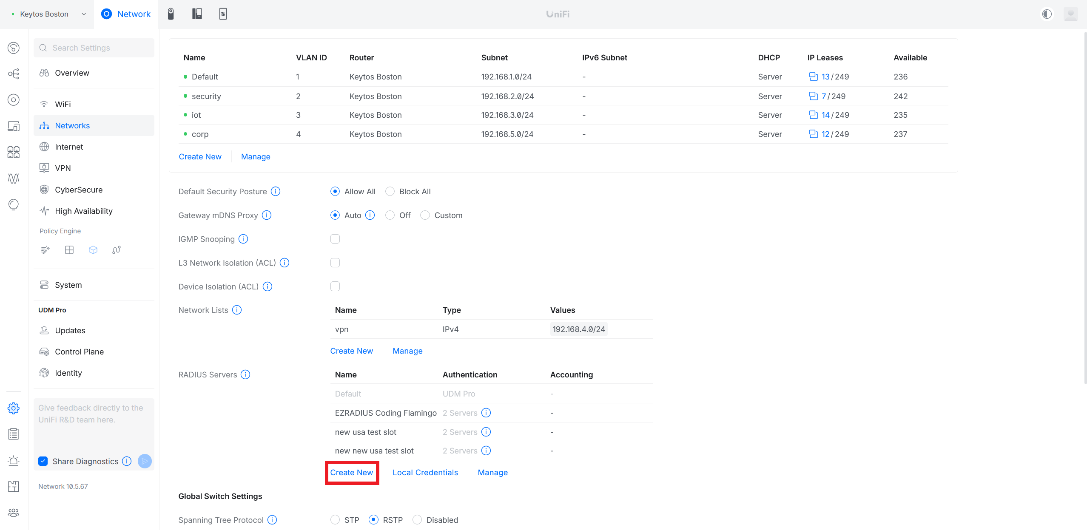Open the Innerspace floorplan icon in left rail
Screen dimensions: 1087x530
pos(14,486)
